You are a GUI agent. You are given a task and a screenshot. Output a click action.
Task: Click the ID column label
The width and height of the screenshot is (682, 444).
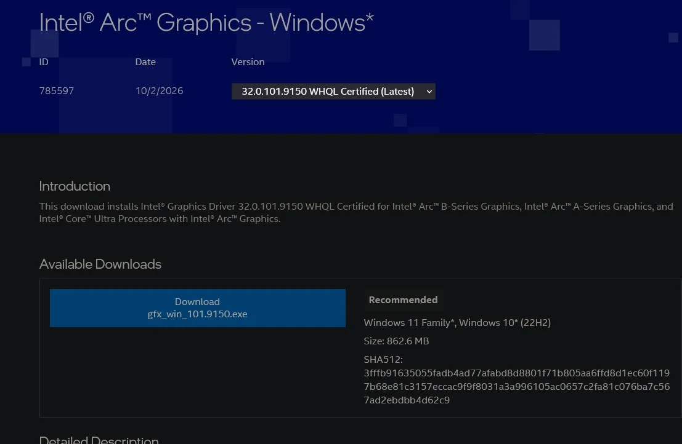click(x=44, y=62)
